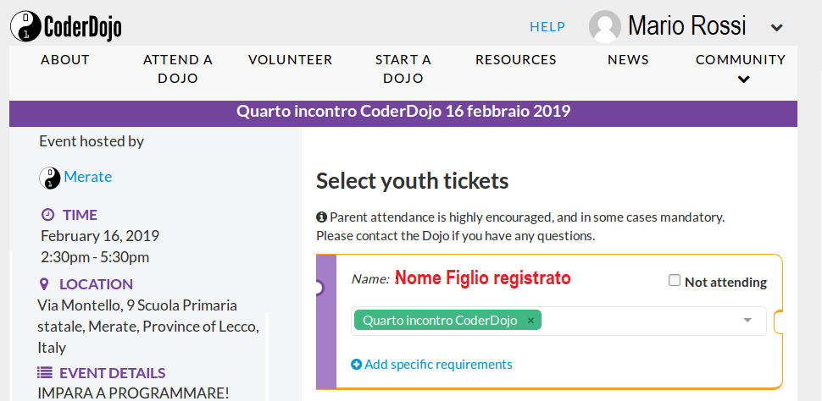Click Mario Rossi's profile avatar
Image resolution: width=822 pixels, height=401 pixels.
[x=605, y=26]
